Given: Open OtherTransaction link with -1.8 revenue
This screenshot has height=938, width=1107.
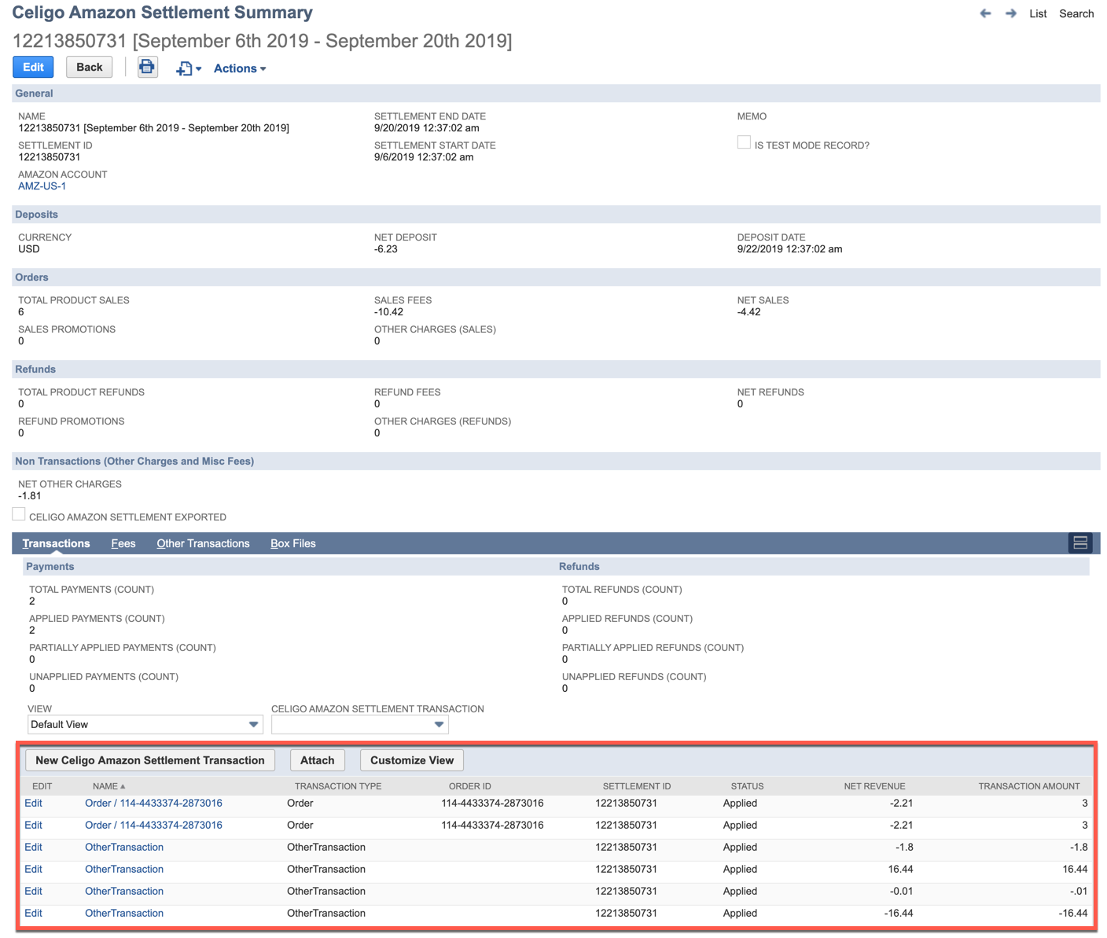Looking at the screenshot, I should point(124,848).
